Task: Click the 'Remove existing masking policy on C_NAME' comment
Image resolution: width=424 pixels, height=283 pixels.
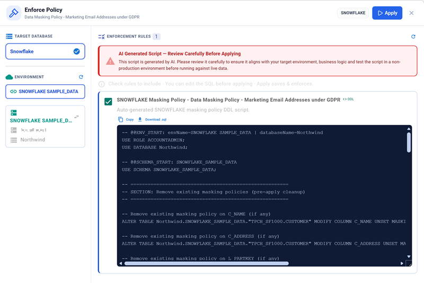Action: click(196, 214)
